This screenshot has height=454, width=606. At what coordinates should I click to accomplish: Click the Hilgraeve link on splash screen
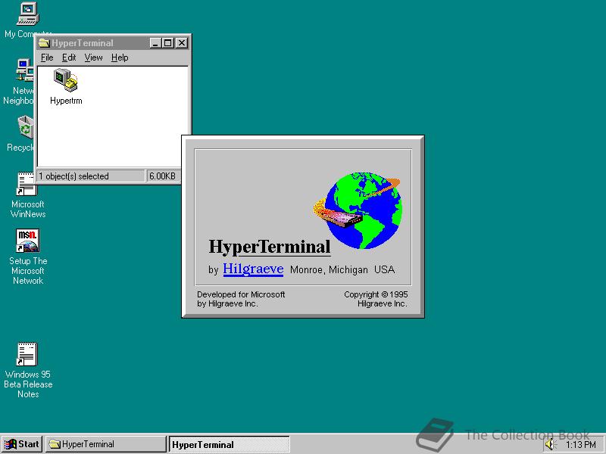tap(253, 269)
